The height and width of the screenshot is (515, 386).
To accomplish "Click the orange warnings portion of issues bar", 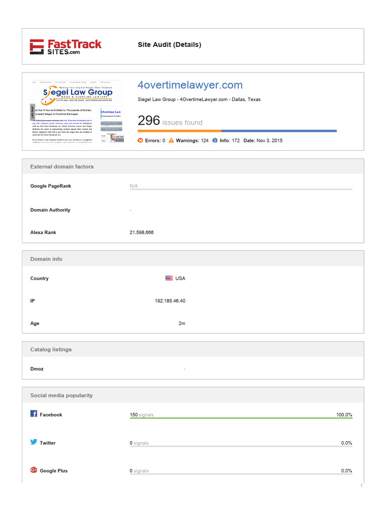I will [x=179, y=131].
